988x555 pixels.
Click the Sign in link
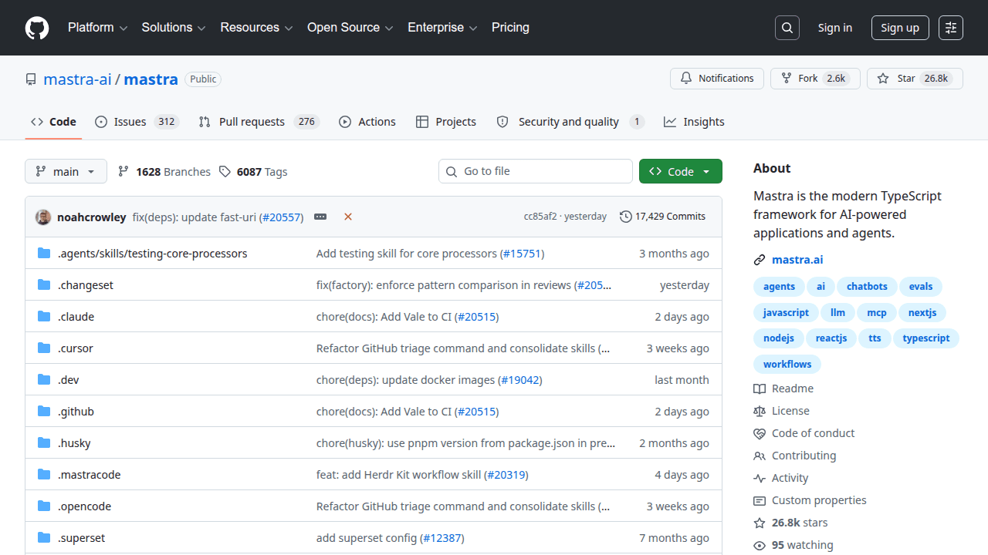pos(835,28)
